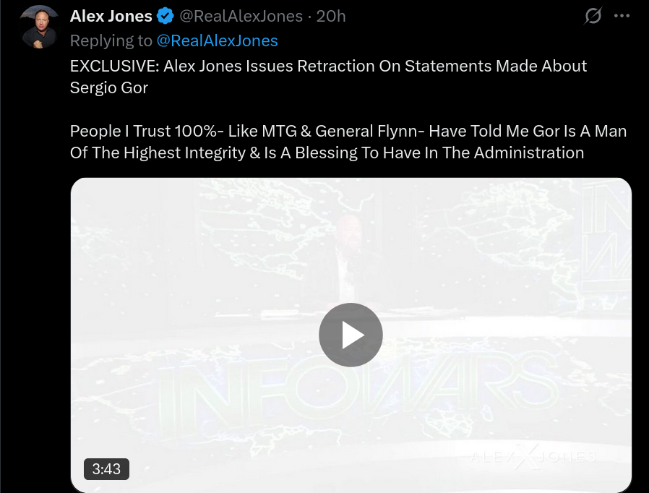Follow the blue @RealAlexJones reply mention
Screen dimensions: 649x493
[217, 40]
